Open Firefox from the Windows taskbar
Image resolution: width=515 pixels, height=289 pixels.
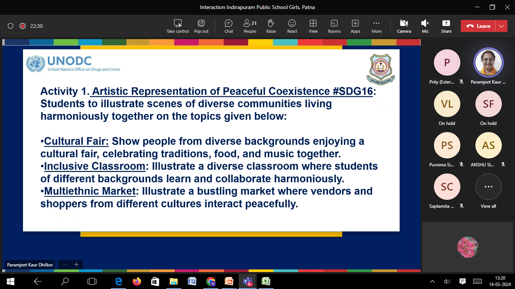pyautogui.click(x=136, y=281)
